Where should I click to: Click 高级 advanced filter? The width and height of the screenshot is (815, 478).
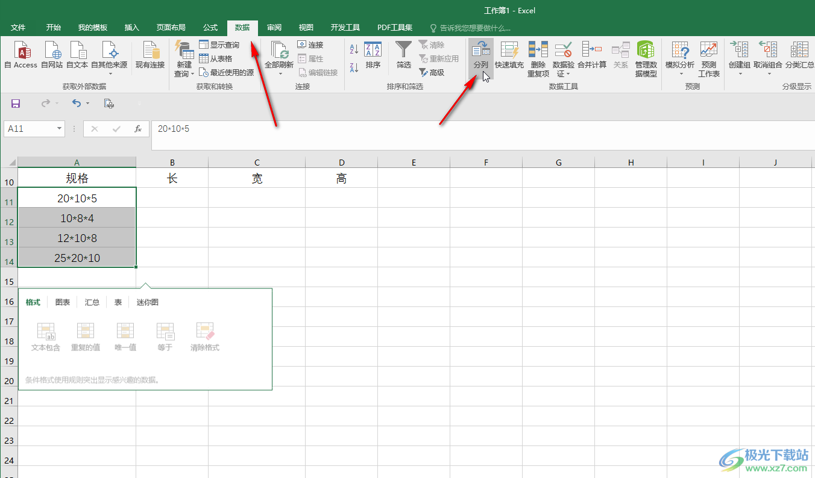[x=432, y=73]
